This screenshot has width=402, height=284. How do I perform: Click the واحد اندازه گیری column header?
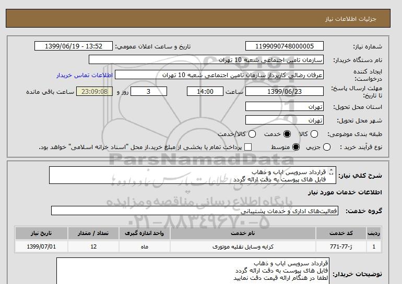[144, 233]
